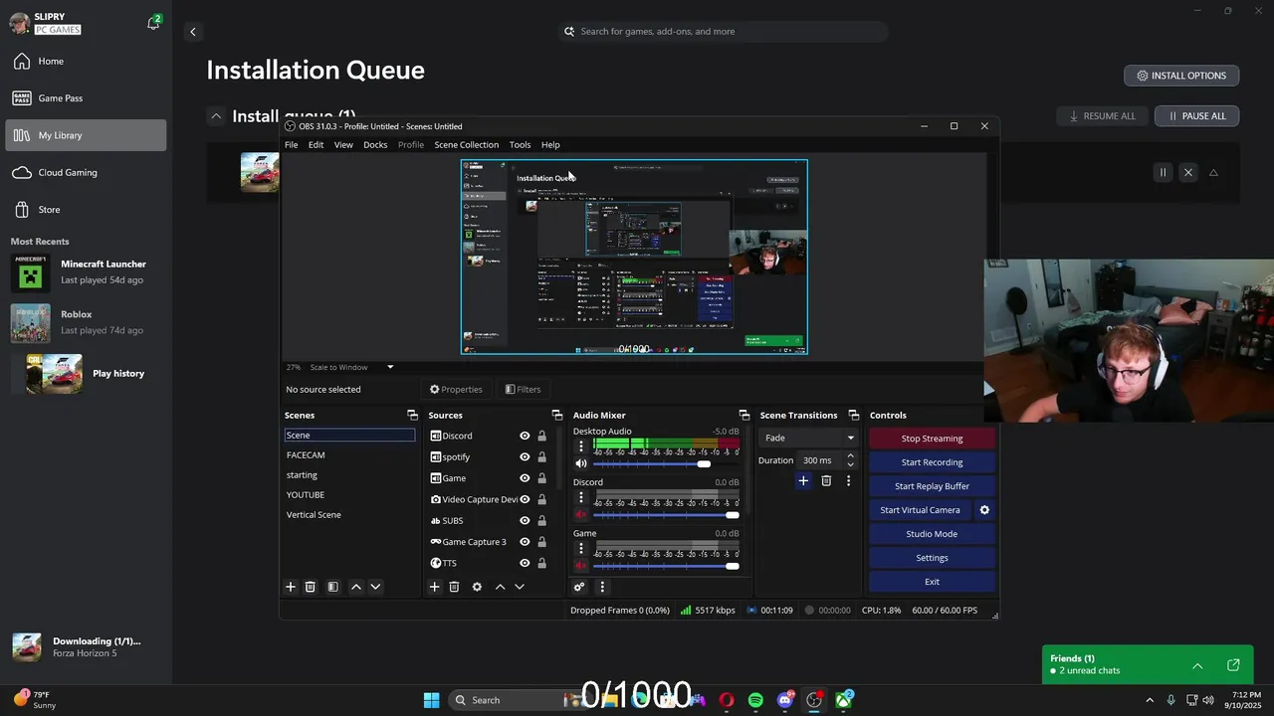Pause the Forza Horizon 5 download
Screen dimensions: 1274x716
(1163, 172)
